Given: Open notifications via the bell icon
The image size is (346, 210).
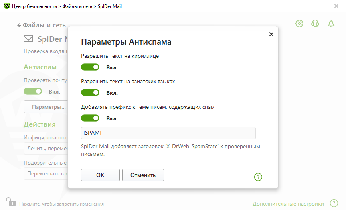Looking at the screenshot, I should (x=331, y=24).
